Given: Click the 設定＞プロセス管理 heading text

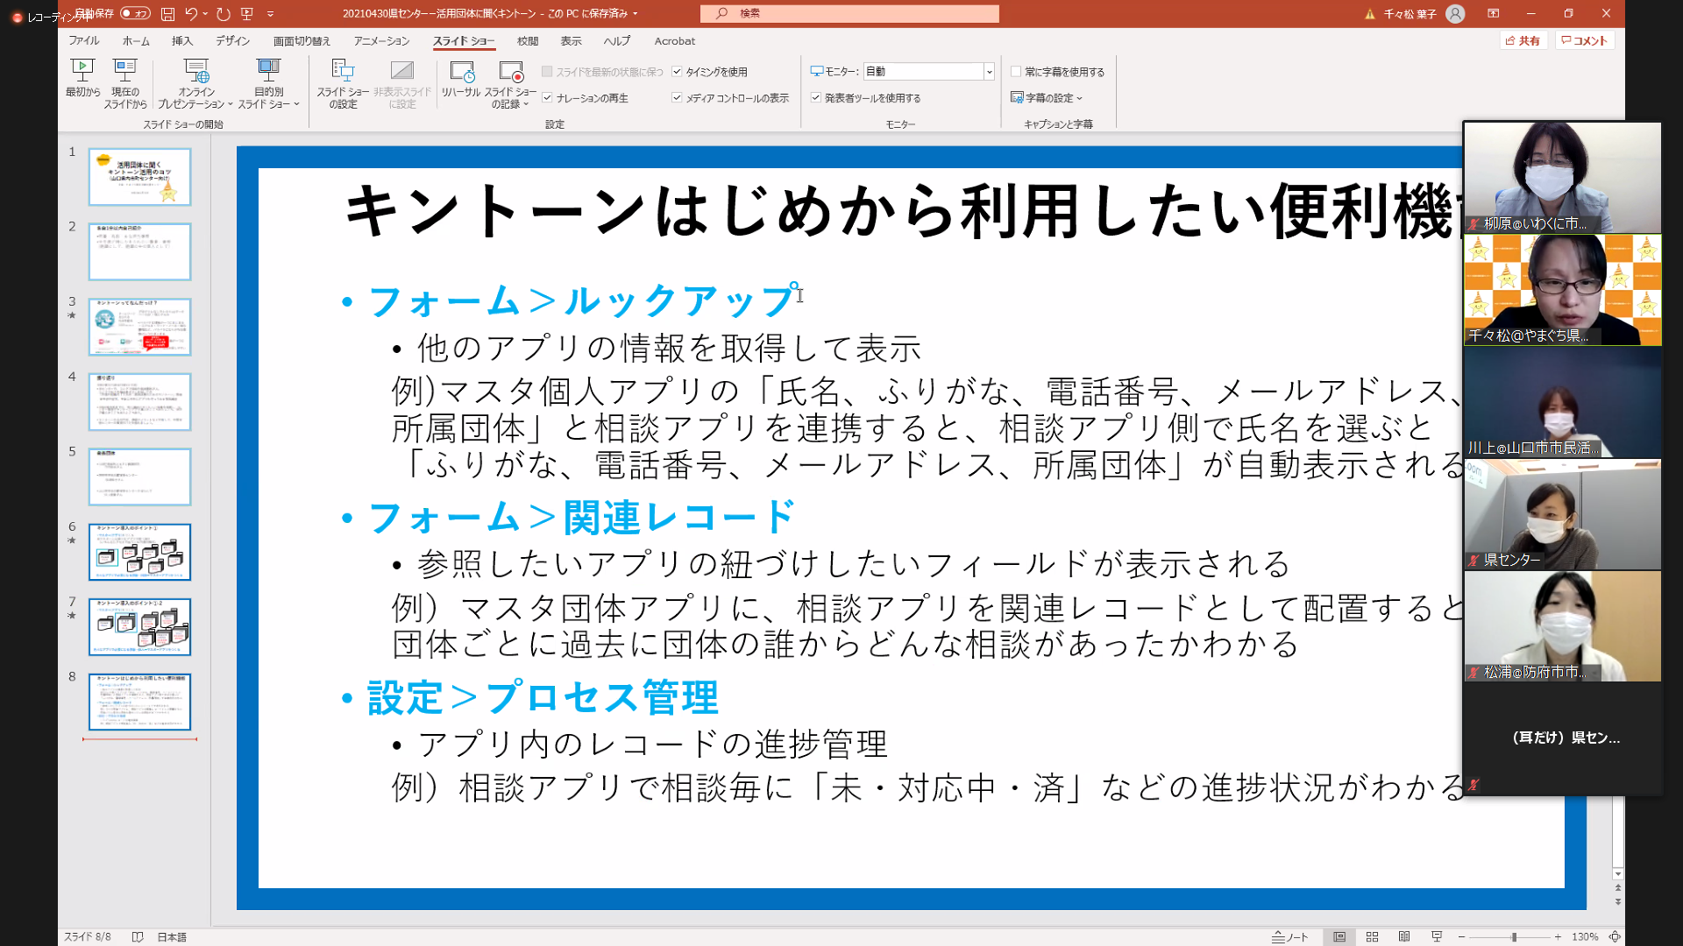Looking at the screenshot, I should pos(543,698).
